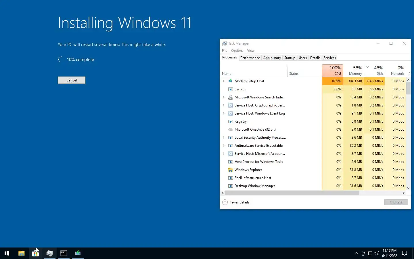This screenshot has width=414, height=259.
Task: Click the Antimalware Service Executable icon
Action: pos(230,146)
